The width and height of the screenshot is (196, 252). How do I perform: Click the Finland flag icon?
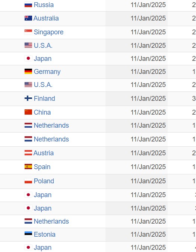(28, 98)
